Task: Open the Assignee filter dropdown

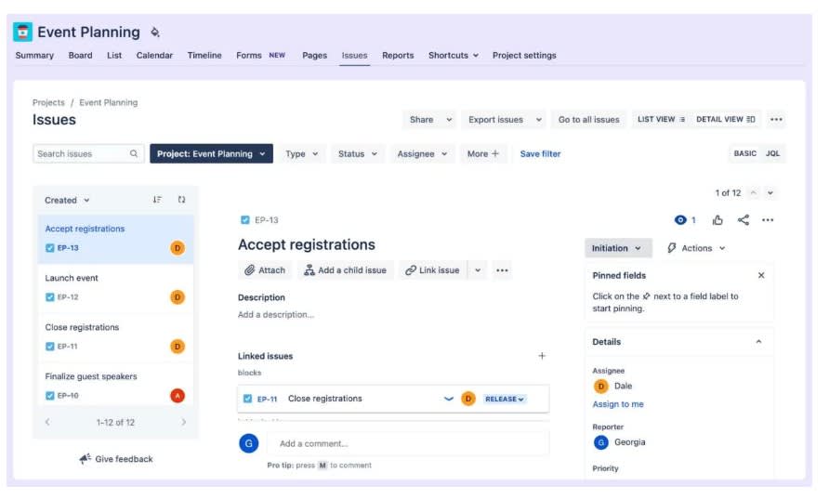Action: pos(422,154)
